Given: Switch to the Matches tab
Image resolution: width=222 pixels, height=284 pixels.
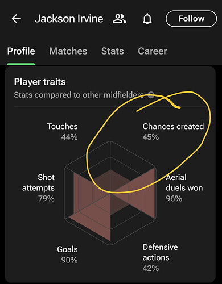Looking at the screenshot, I should click(68, 51).
